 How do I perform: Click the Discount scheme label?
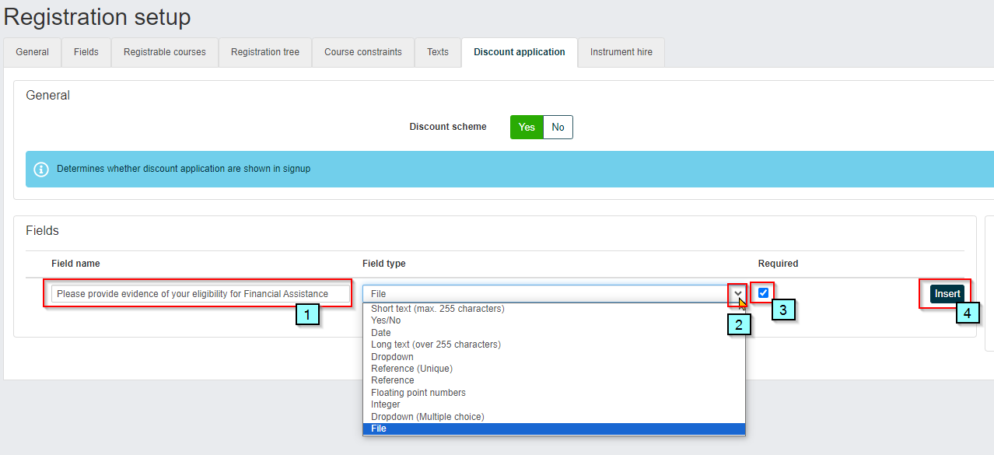click(x=448, y=127)
